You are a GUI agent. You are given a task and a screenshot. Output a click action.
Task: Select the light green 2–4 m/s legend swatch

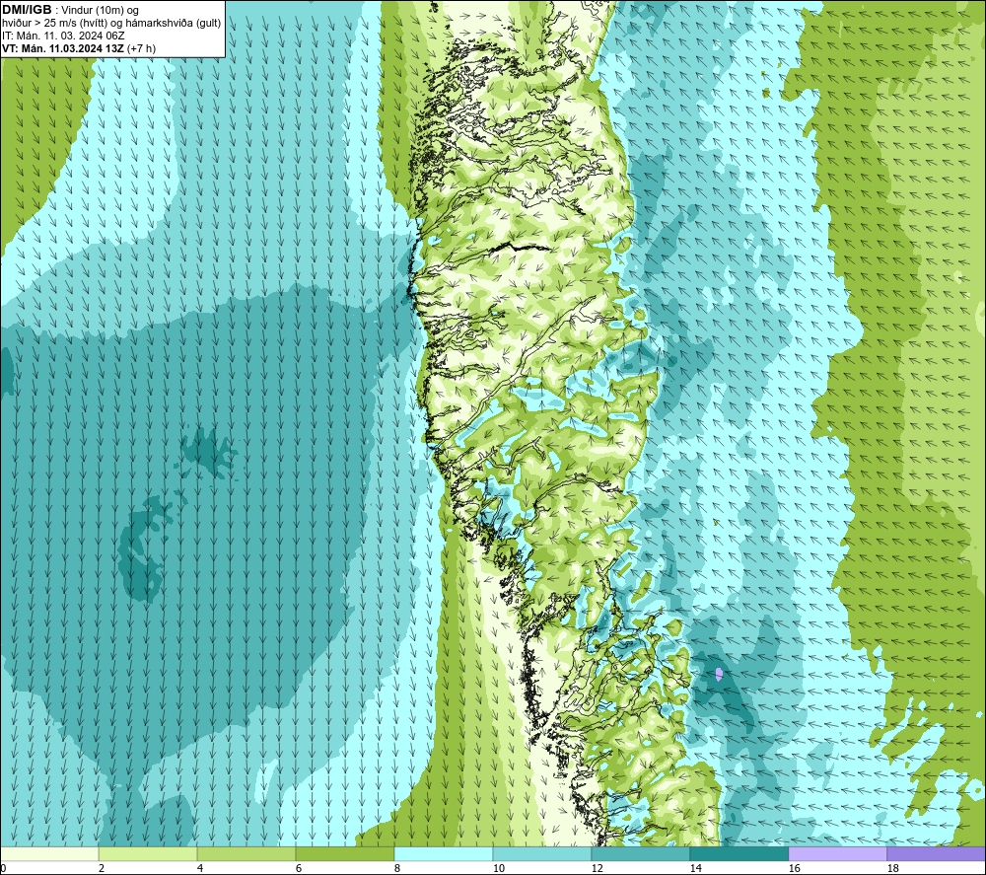(x=148, y=854)
